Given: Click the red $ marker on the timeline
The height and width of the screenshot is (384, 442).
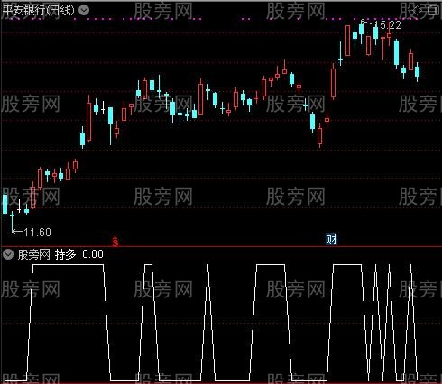Looking at the screenshot, I should 115,242.
